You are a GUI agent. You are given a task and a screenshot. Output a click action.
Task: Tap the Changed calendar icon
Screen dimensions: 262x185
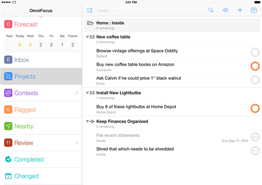click(x=8, y=176)
